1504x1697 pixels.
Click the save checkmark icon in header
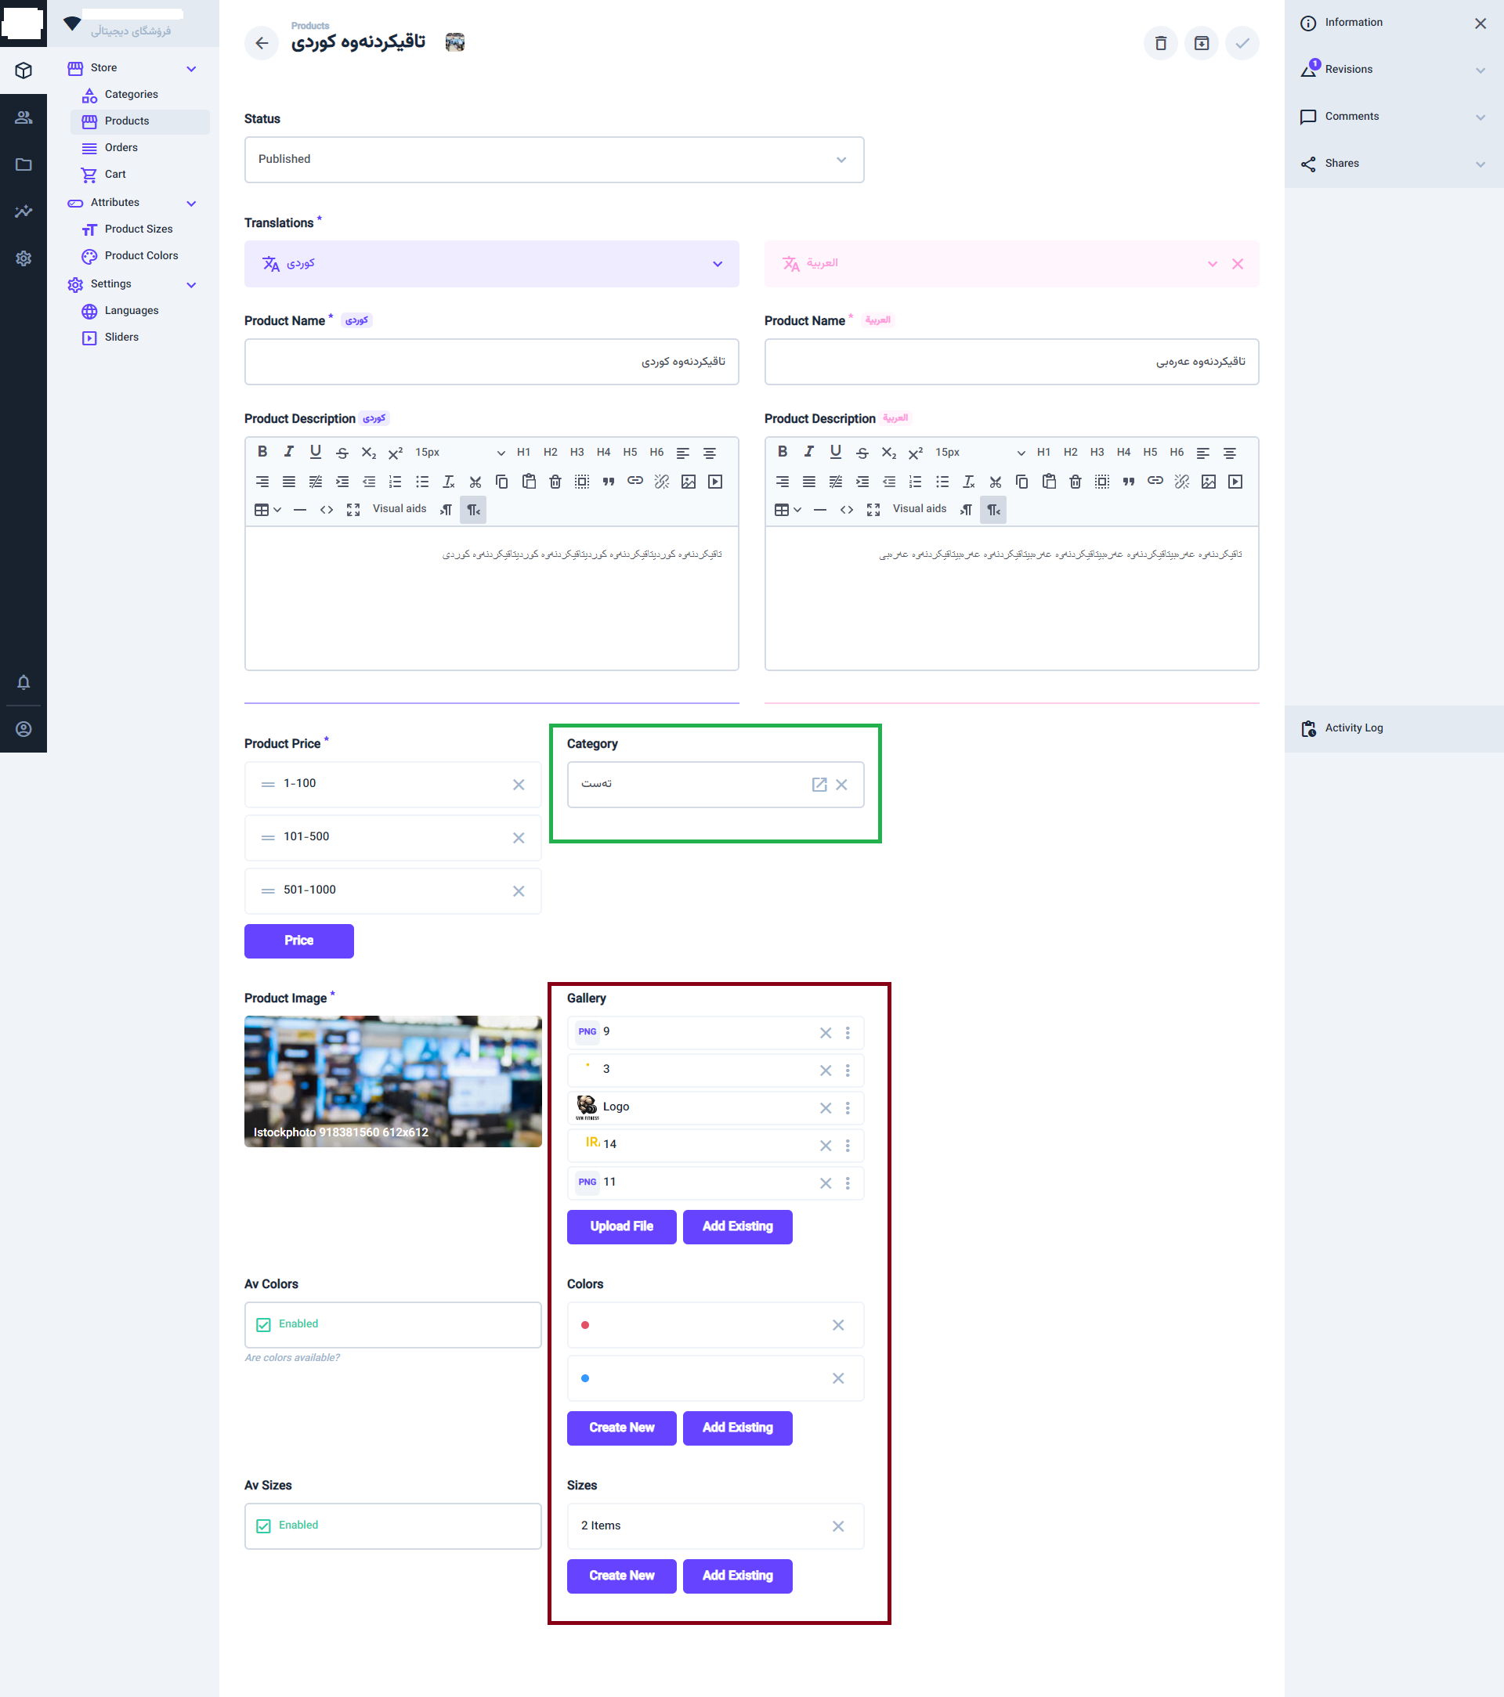click(x=1242, y=43)
